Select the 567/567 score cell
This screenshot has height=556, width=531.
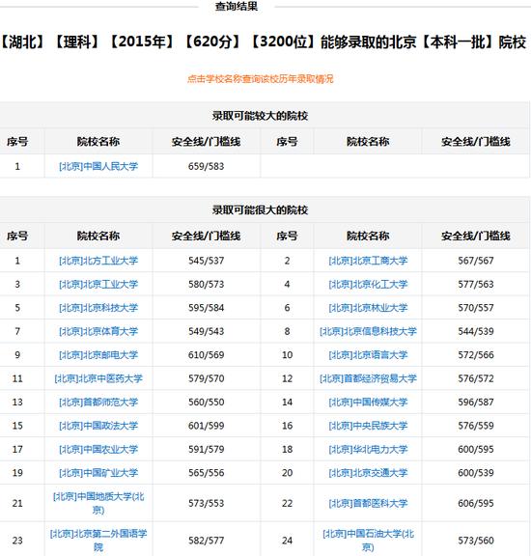pos(476,261)
